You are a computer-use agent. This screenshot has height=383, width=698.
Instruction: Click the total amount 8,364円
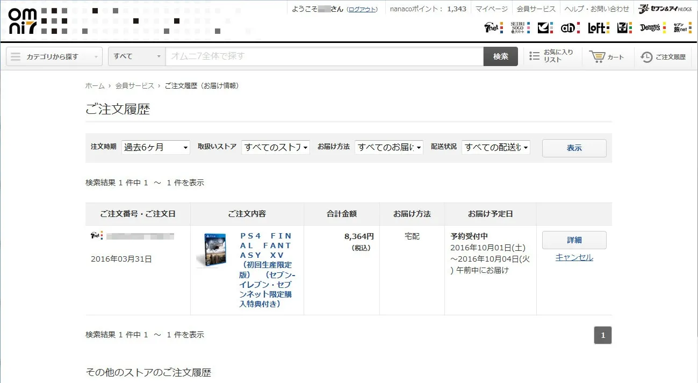(359, 236)
